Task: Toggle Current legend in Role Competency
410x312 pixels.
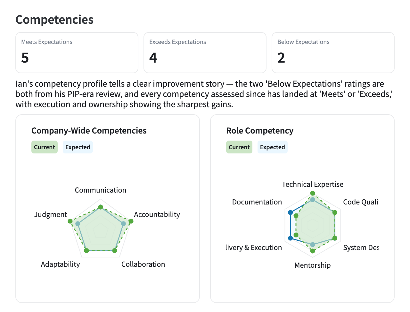Action: 239,147
